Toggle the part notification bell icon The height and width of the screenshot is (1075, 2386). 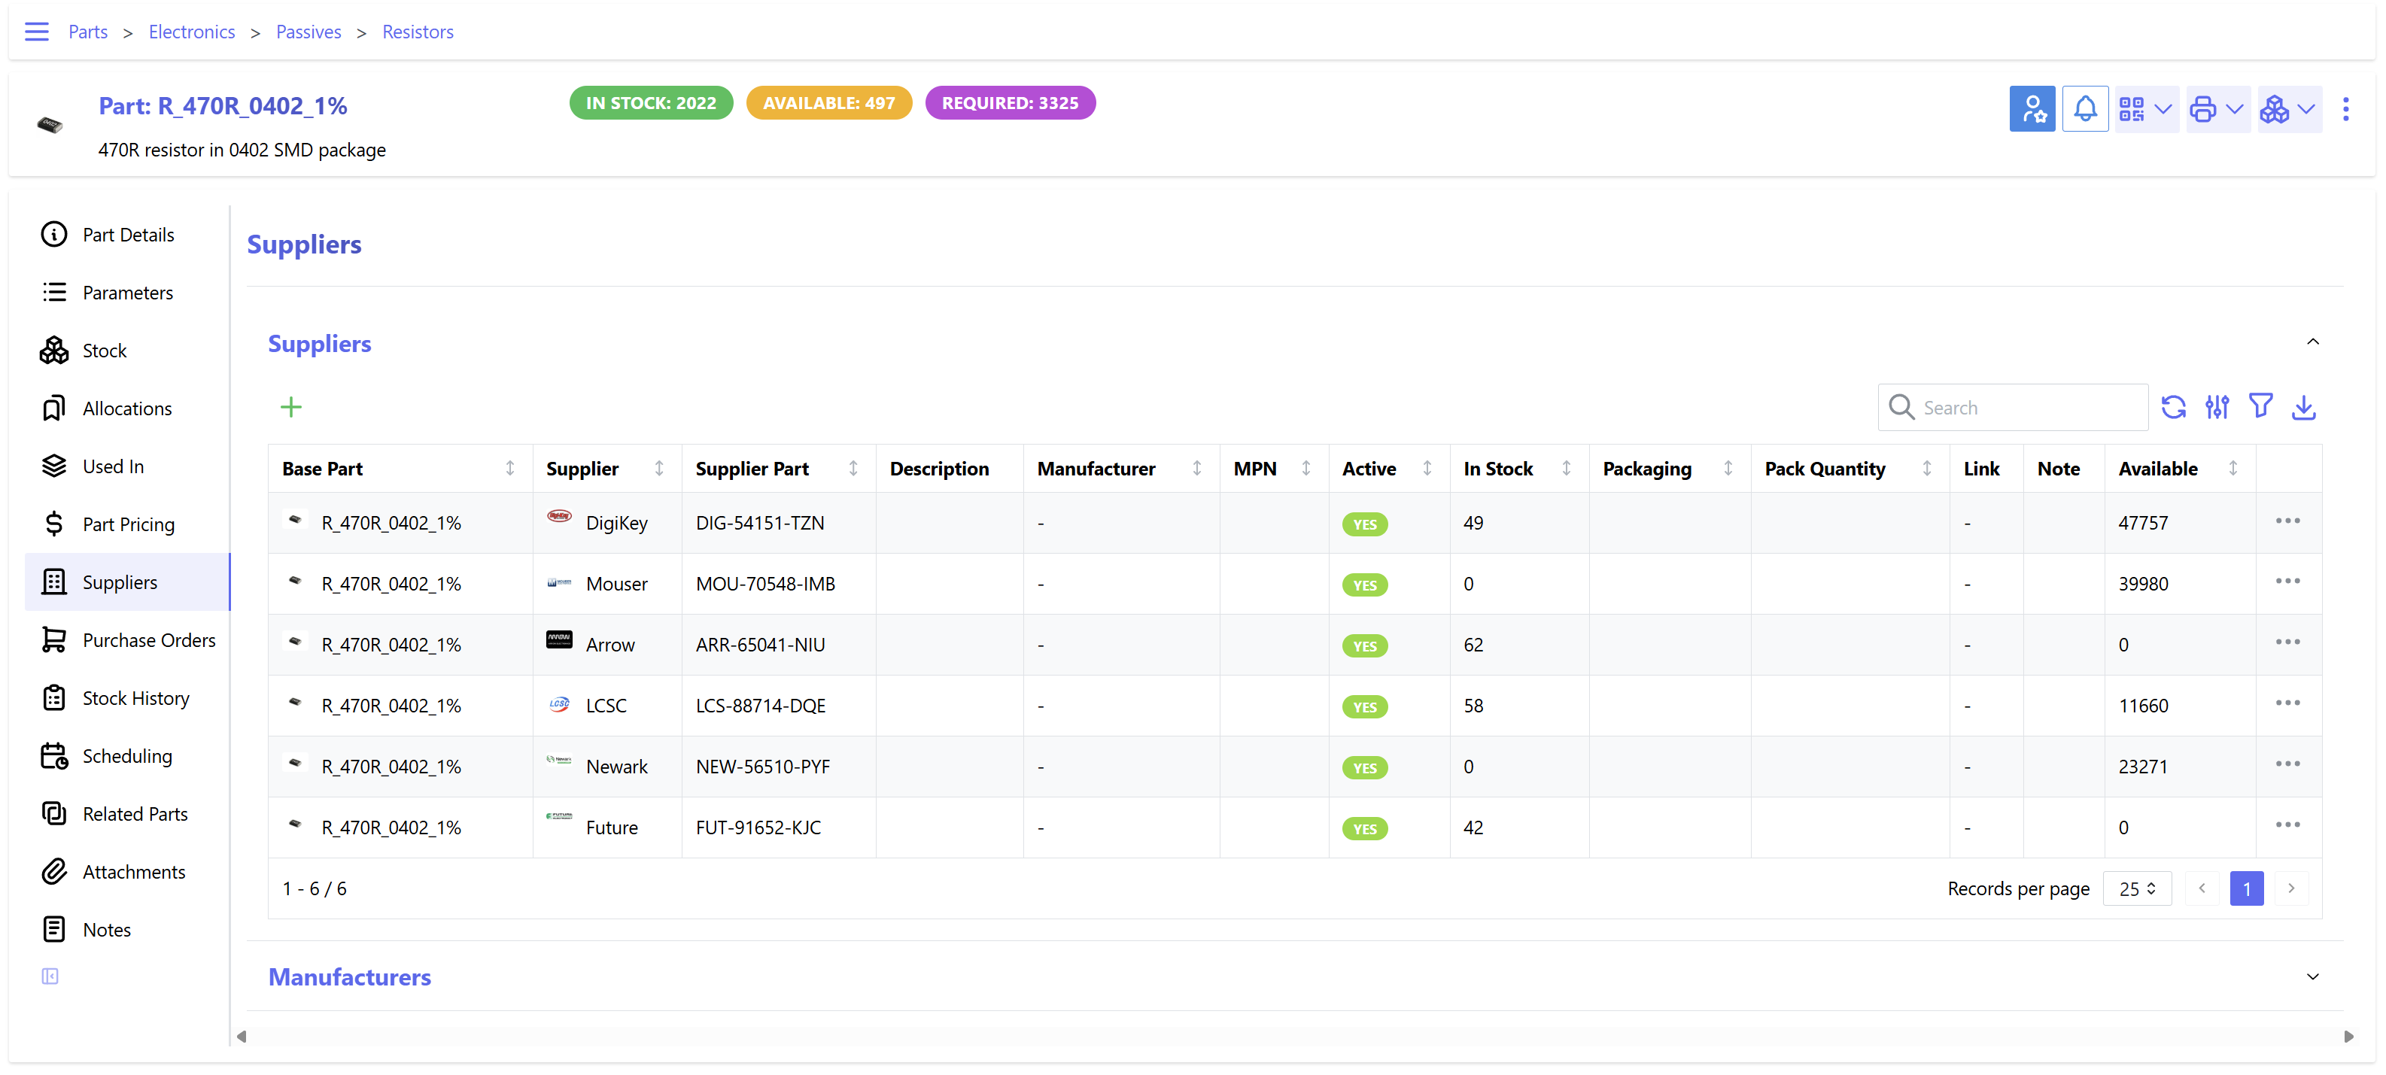pyautogui.click(x=2085, y=109)
